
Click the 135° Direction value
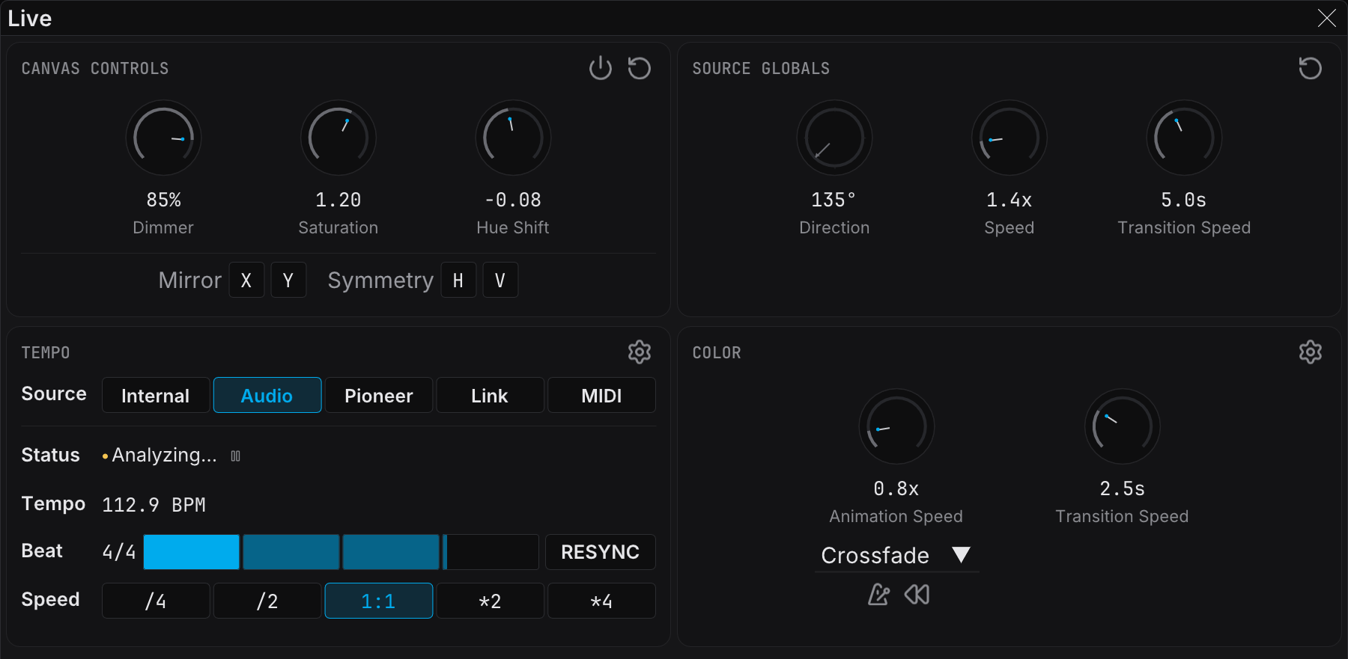834,200
